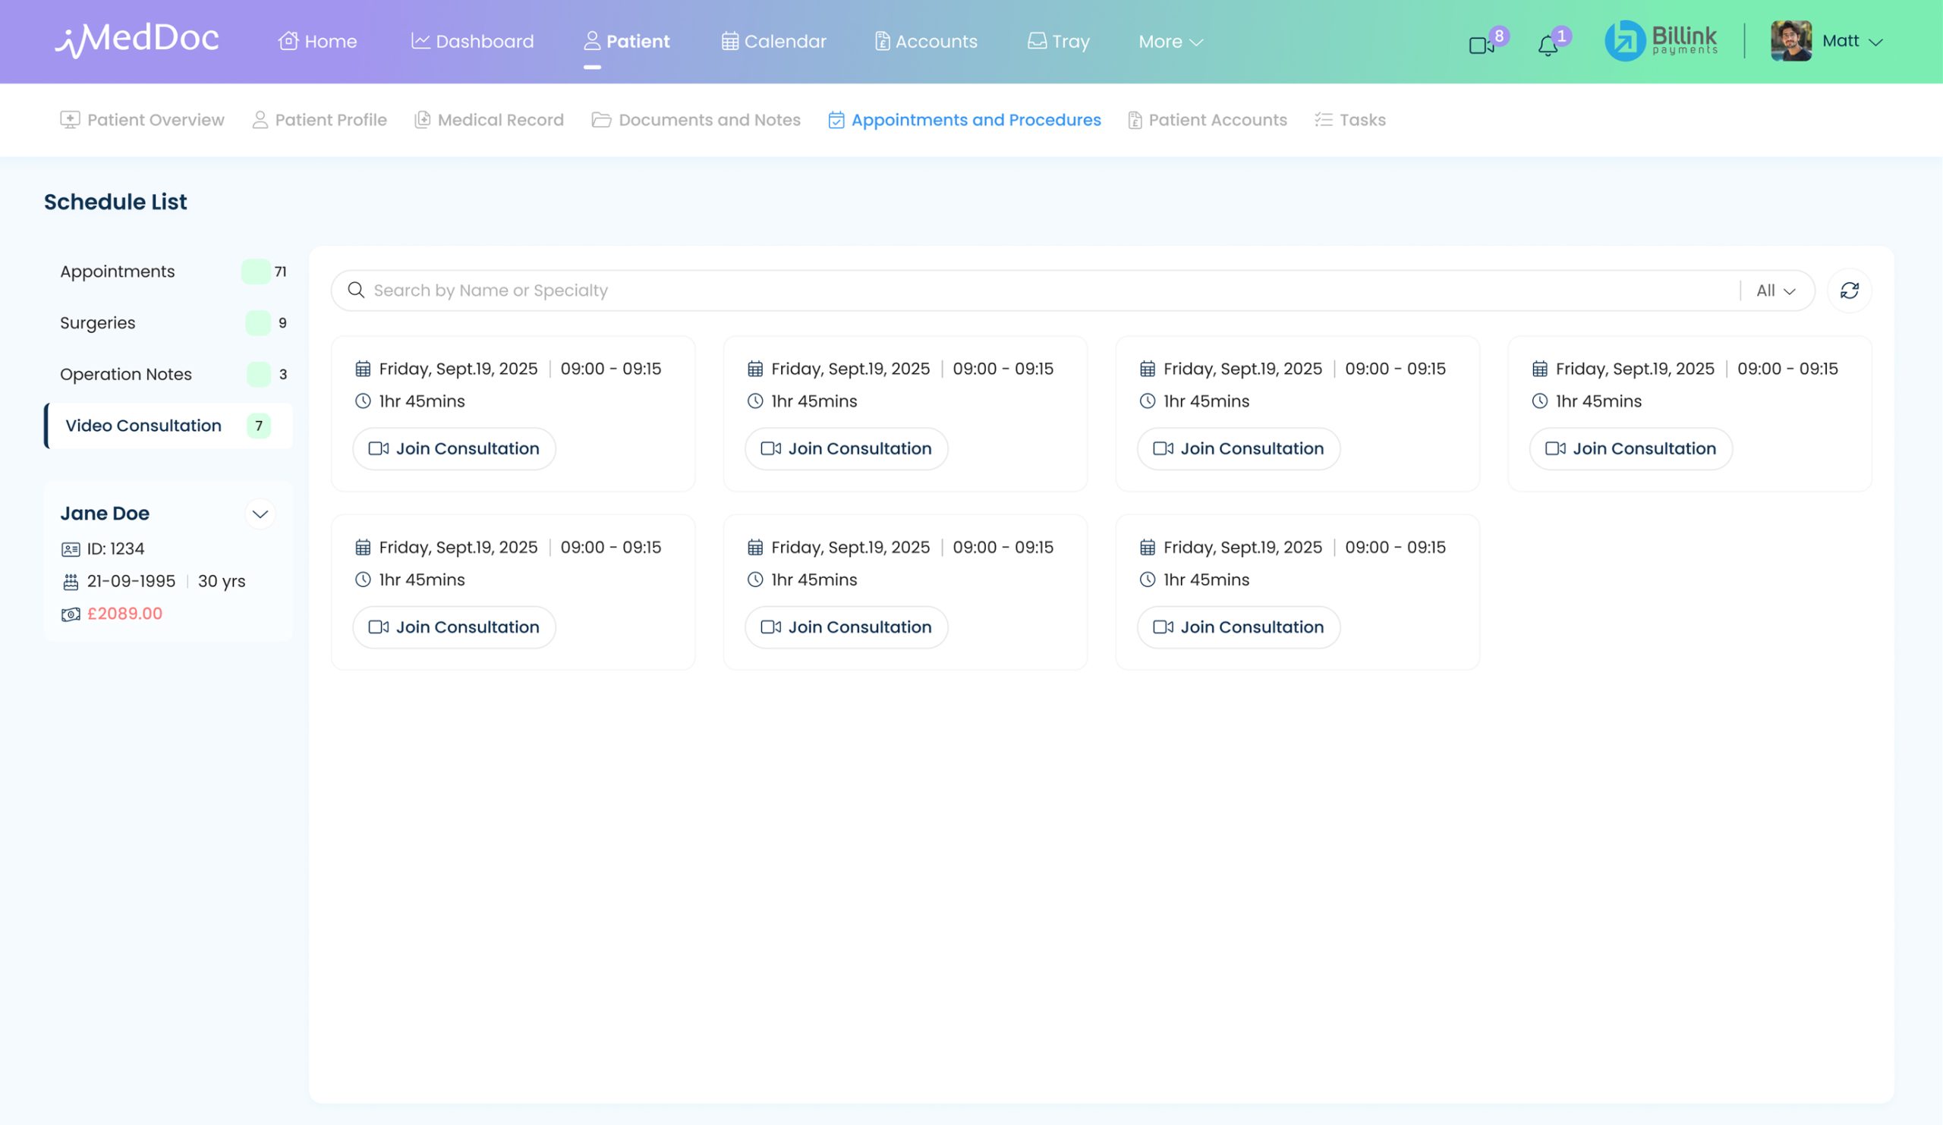Click the Billink payments logo

point(1661,41)
